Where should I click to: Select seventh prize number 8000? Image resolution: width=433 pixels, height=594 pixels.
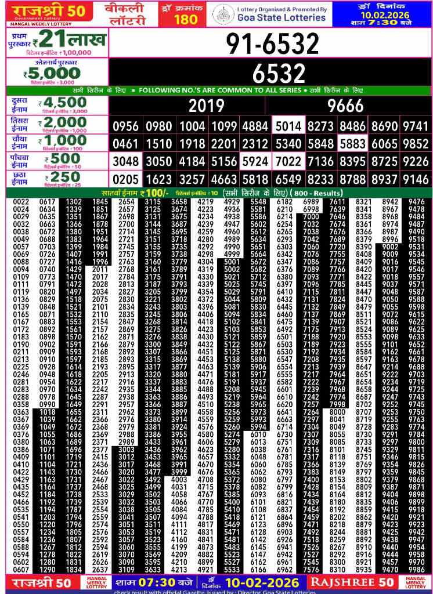point(337,412)
